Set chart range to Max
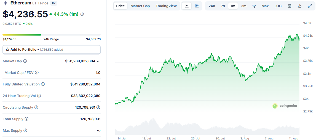The width and height of the screenshot is (316, 140). pyautogui.click(x=265, y=6)
